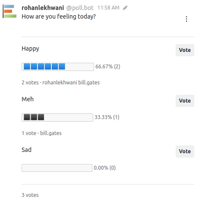The image size is (202, 203).
Task: Click the rohanlekhwani username in the header
Action: tap(43, 8)
